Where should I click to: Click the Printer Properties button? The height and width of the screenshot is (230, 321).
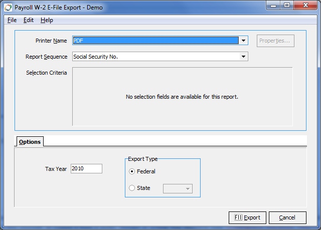point(275,41)
